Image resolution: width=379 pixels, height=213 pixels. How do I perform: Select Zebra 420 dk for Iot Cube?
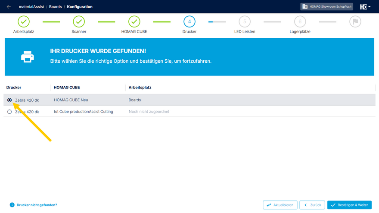point(9,112)
